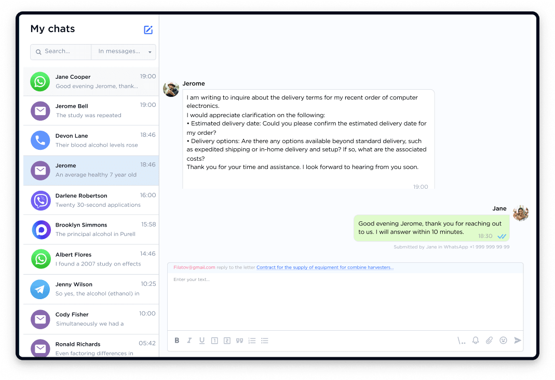Insert a numbered list

(x=252, y=341)
